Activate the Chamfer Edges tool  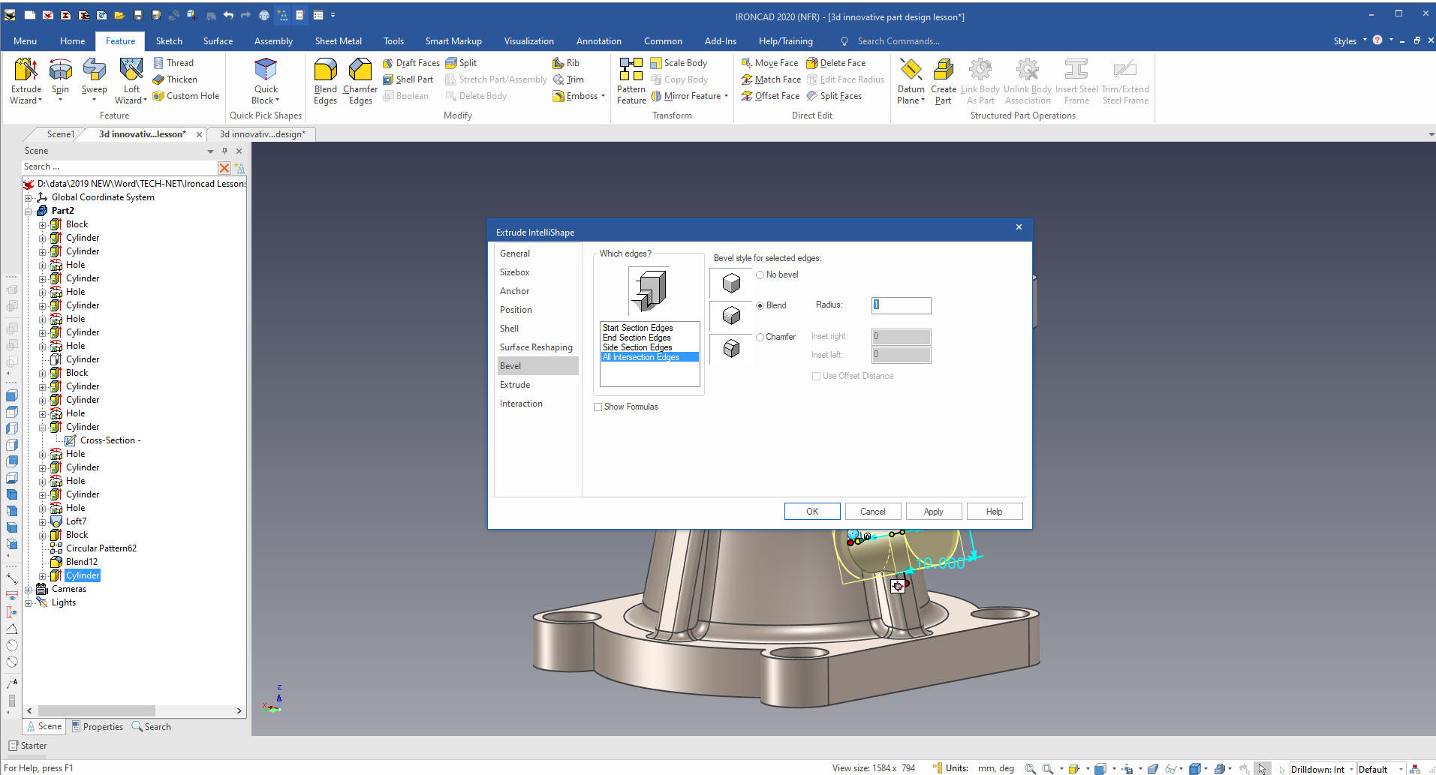(360, 81)
